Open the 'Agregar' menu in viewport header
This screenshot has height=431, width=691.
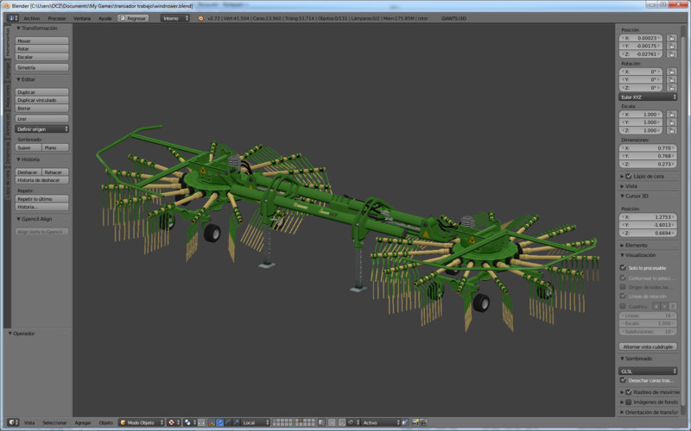pyautogui.click(x=83, y=422)
